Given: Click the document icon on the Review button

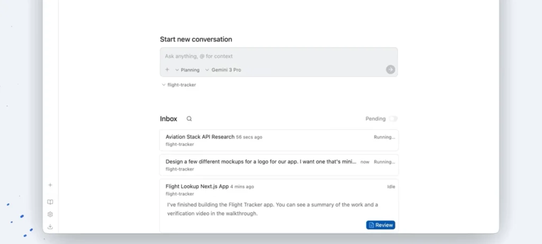Looking at the screenshot, I should tap(372, 225).
